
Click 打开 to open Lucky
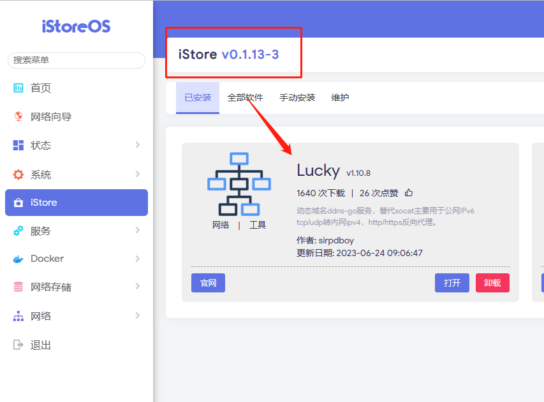pyautogui.click(x=452, y=283)
